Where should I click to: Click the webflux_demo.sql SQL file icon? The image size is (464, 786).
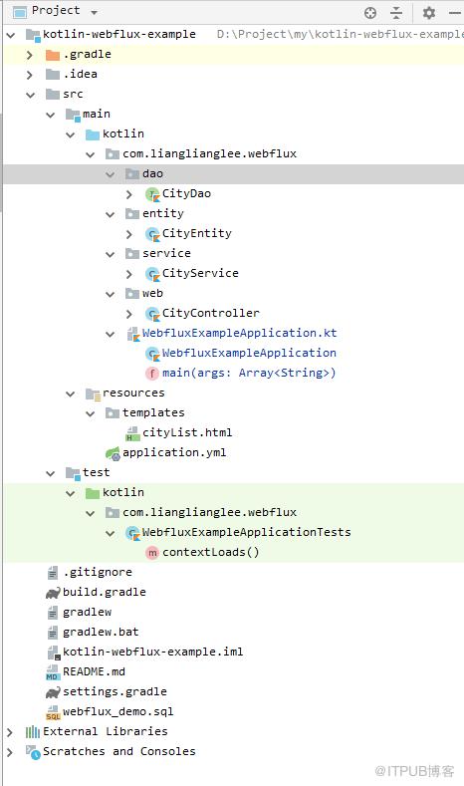coord(53,712)
